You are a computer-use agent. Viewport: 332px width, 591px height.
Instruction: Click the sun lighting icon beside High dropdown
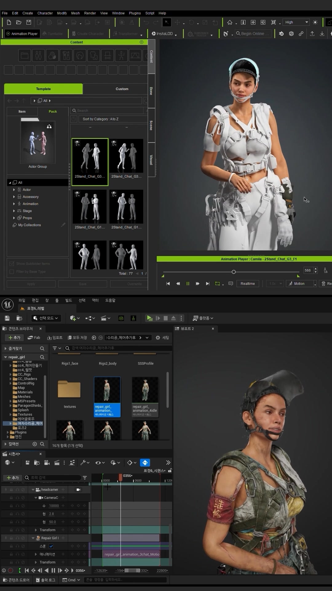pyautogui.click(x=315, y=22)
